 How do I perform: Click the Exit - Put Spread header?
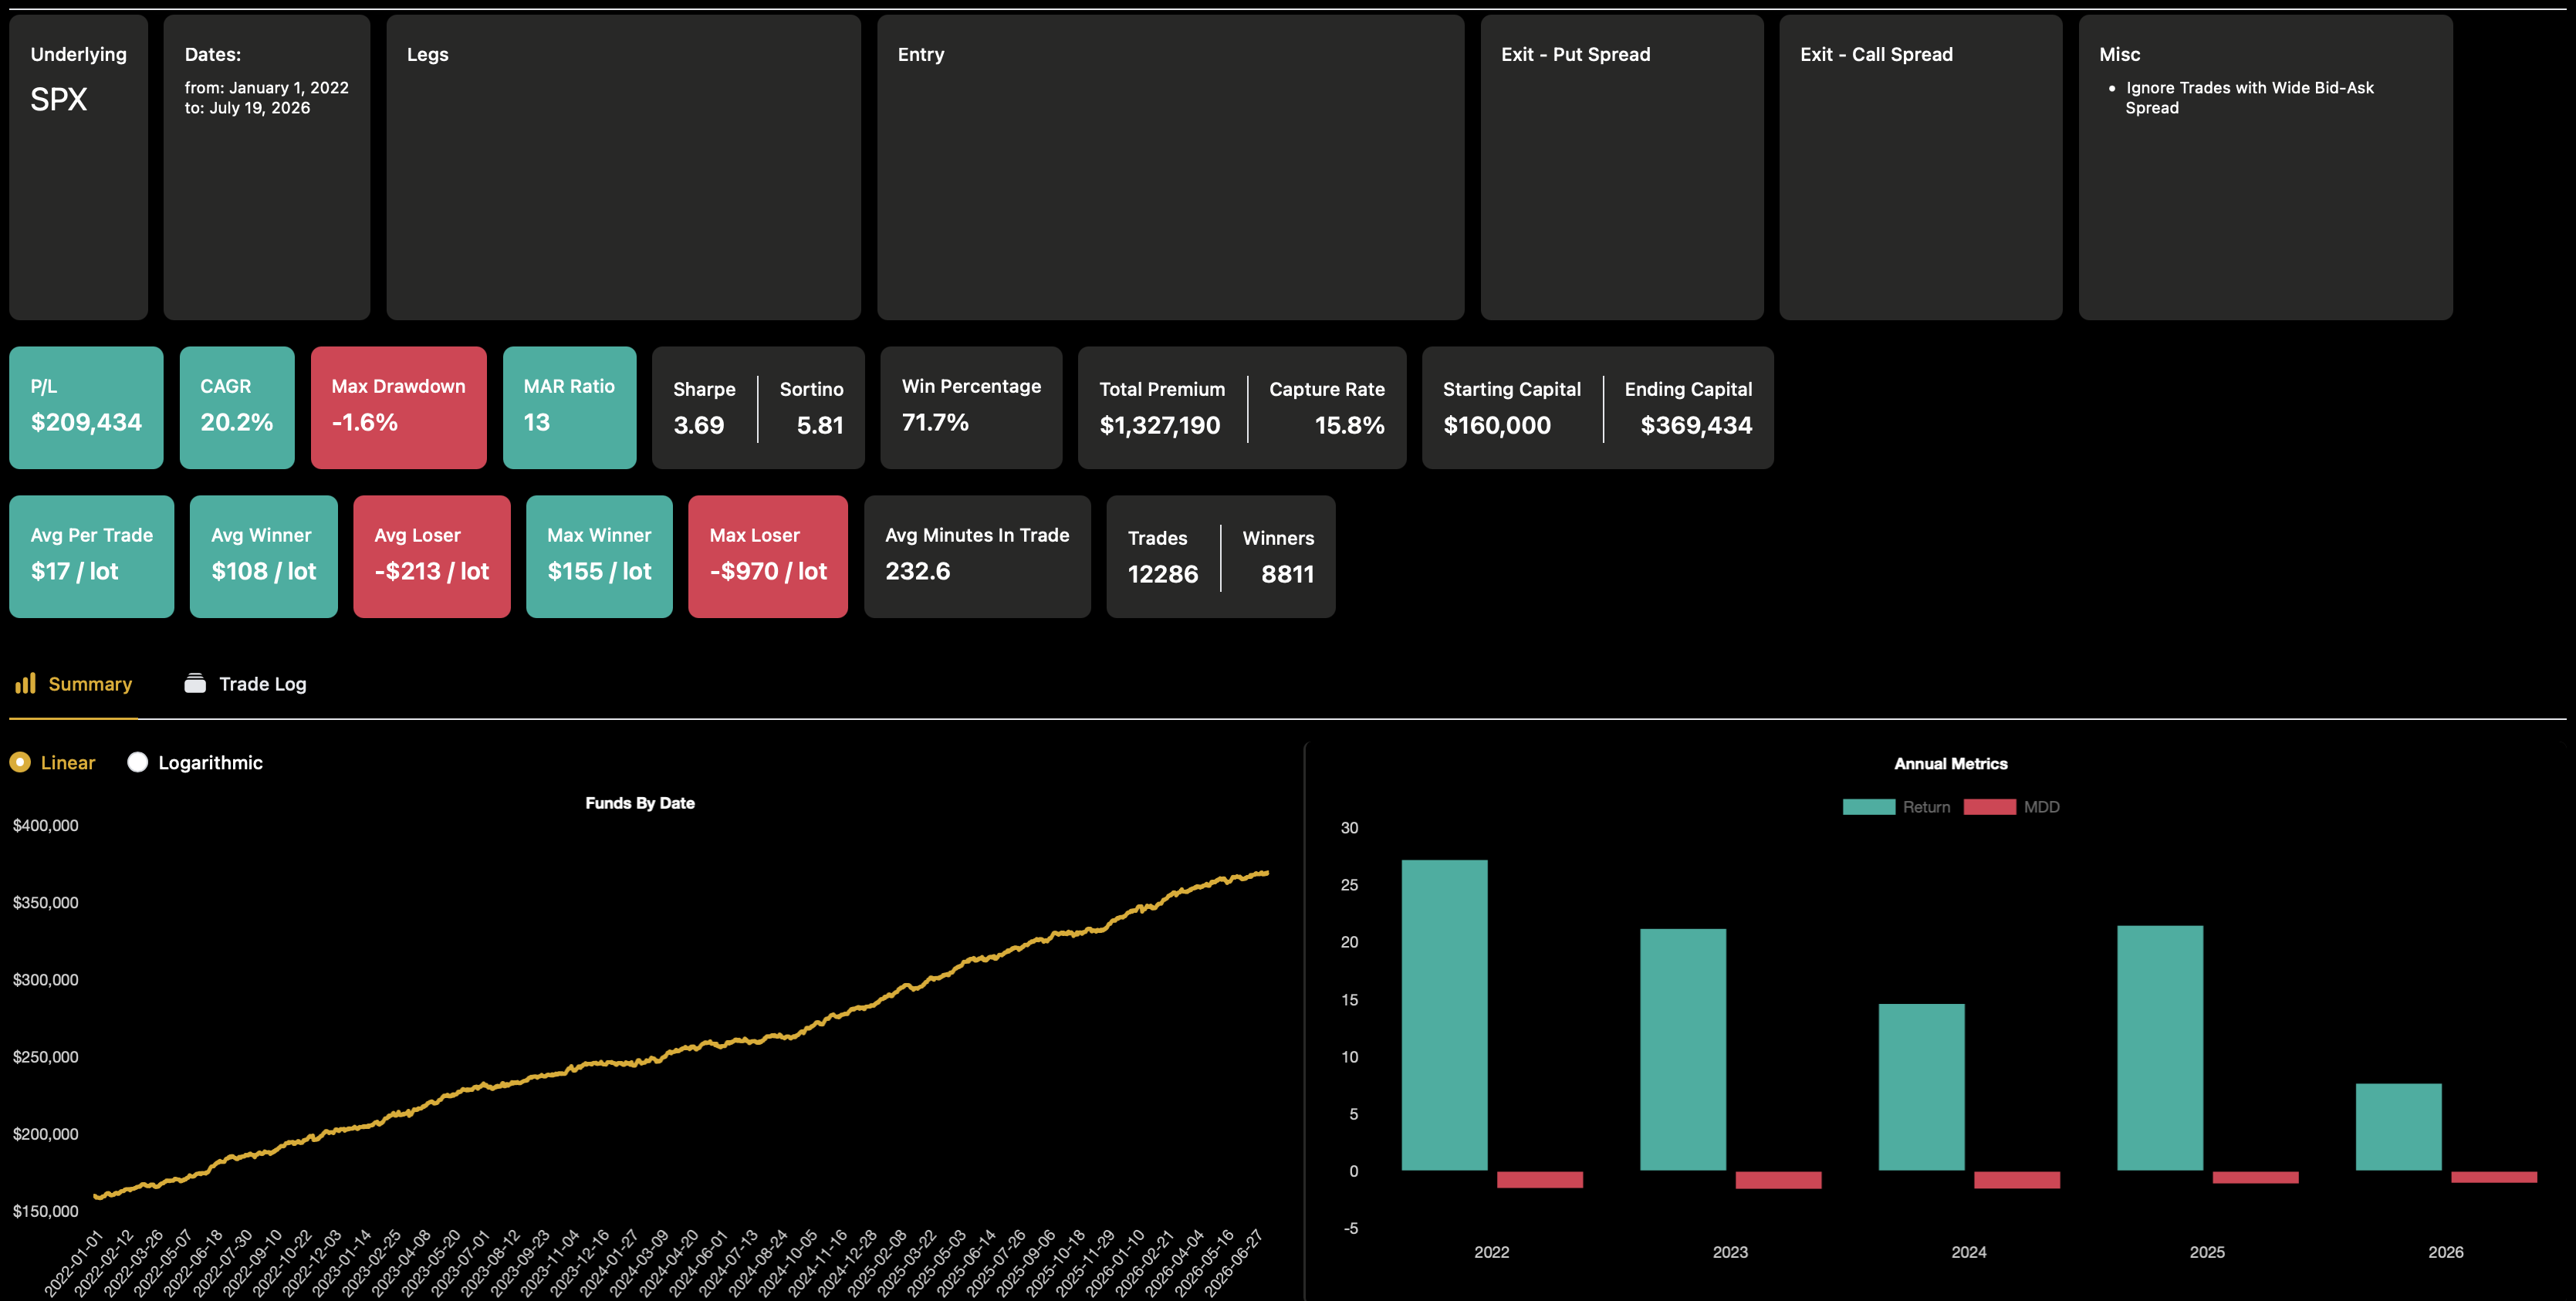pyautogui.click(x=1575, y=54)
